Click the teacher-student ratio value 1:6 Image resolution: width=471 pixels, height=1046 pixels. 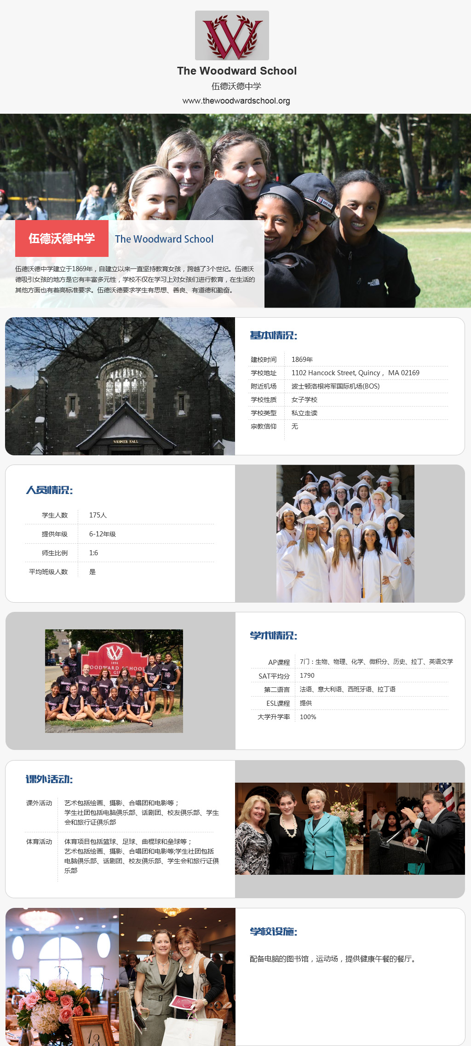(93, 553)
